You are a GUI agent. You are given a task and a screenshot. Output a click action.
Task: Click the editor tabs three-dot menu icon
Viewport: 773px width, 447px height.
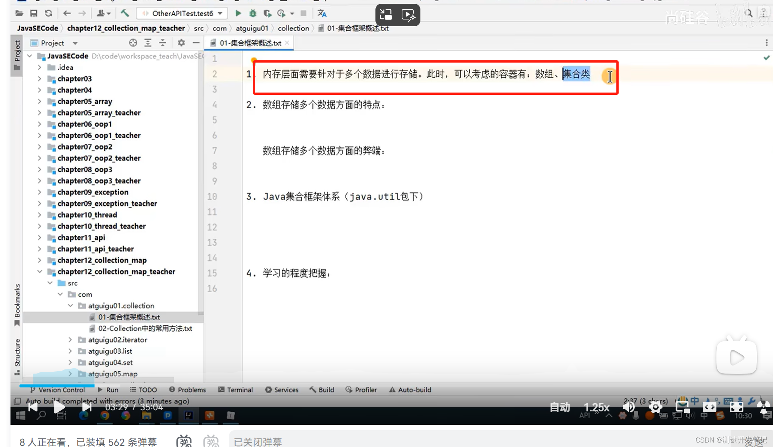pyautogui.click(x=767, y=43)
